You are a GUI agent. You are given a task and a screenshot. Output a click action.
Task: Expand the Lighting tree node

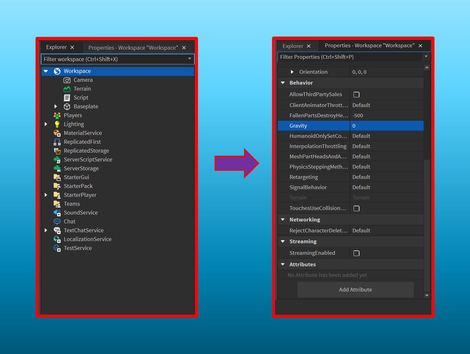pos(46,124)
